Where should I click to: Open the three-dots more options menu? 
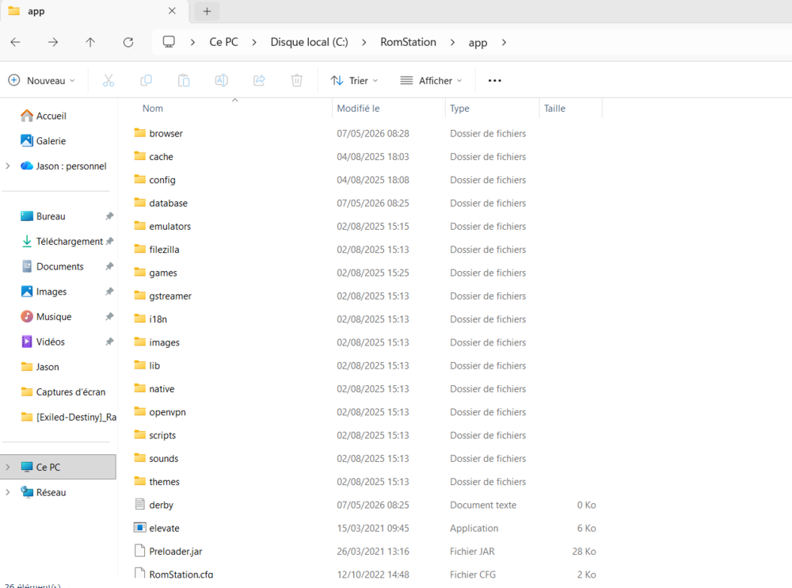(x=495, y=80)
